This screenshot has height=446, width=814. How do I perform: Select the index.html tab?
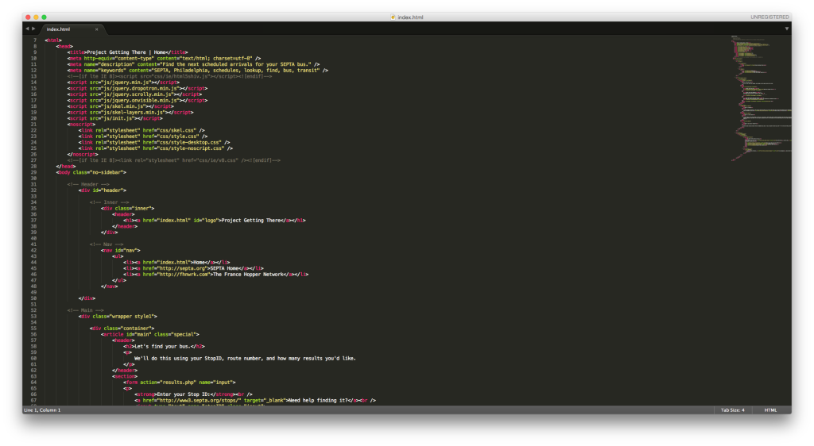coord(59,29)
